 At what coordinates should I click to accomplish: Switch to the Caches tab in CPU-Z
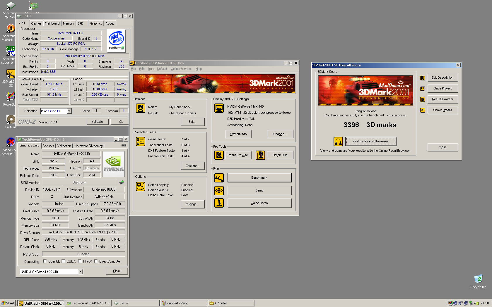click(36, 23)
